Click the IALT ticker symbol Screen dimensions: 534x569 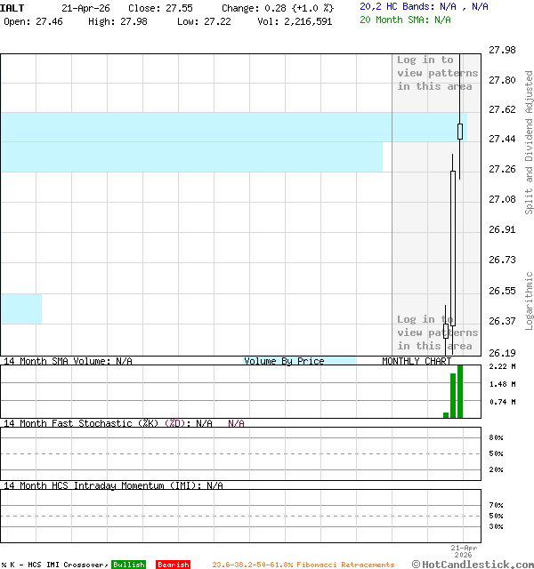coord(12,7)
